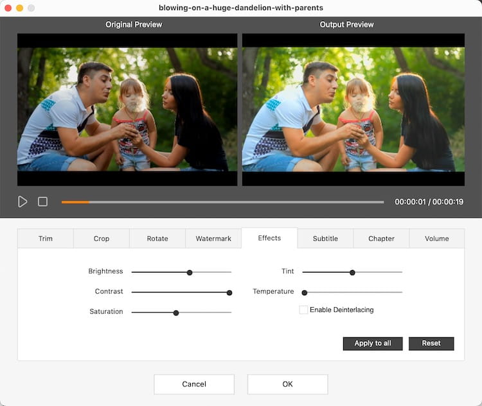The image size is (482, 406).
Task: Click the Output Preview video frame
Action: pos(353,110)
